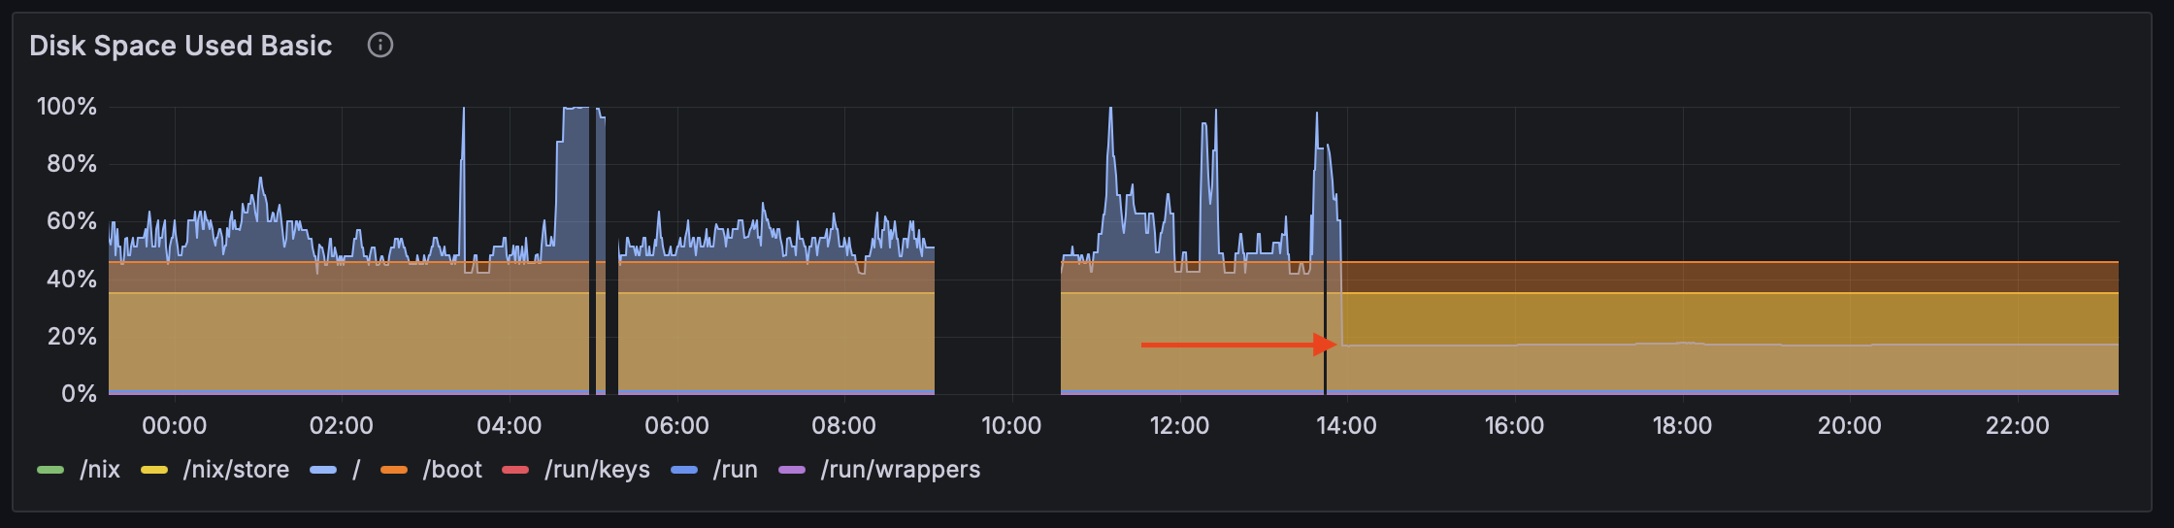This screenshot has height=528, width=2174.
Task: Click the light blue swatch for /
Action: coord(323,471)
